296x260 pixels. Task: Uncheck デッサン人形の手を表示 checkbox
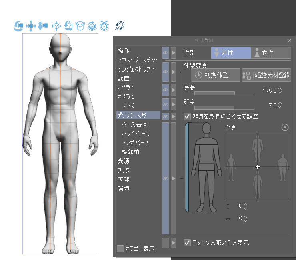(187, 242)
